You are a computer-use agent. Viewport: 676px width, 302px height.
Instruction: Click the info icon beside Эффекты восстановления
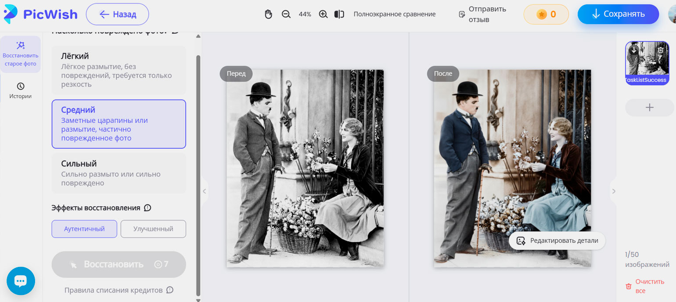pos(147,208)
